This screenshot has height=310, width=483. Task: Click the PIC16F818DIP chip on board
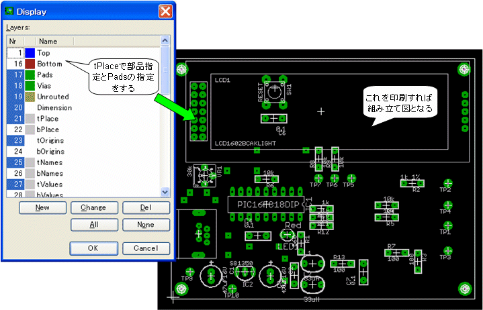(x=265, y=205)
